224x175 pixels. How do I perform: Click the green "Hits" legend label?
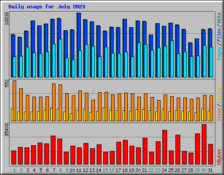click(219, 18)
